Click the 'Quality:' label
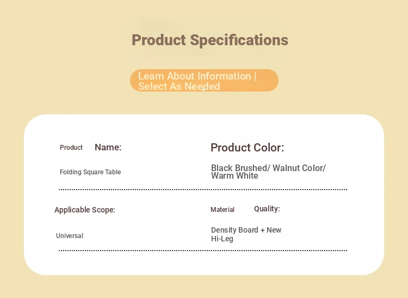The width and height of the screenshot is (408, 298). tap(267, 209)
